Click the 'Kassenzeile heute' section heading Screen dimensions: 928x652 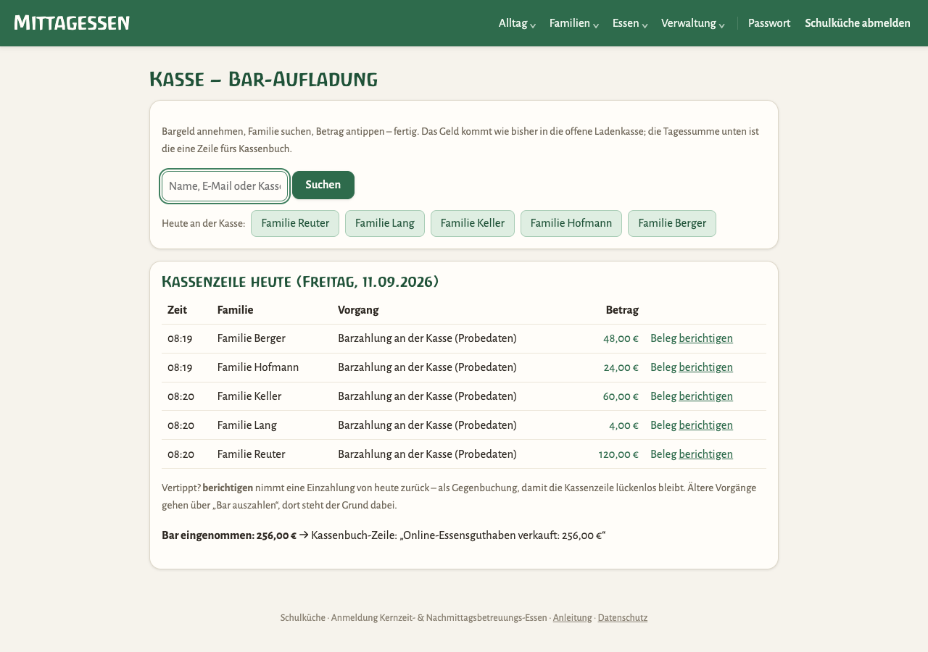tap(300, 281)
